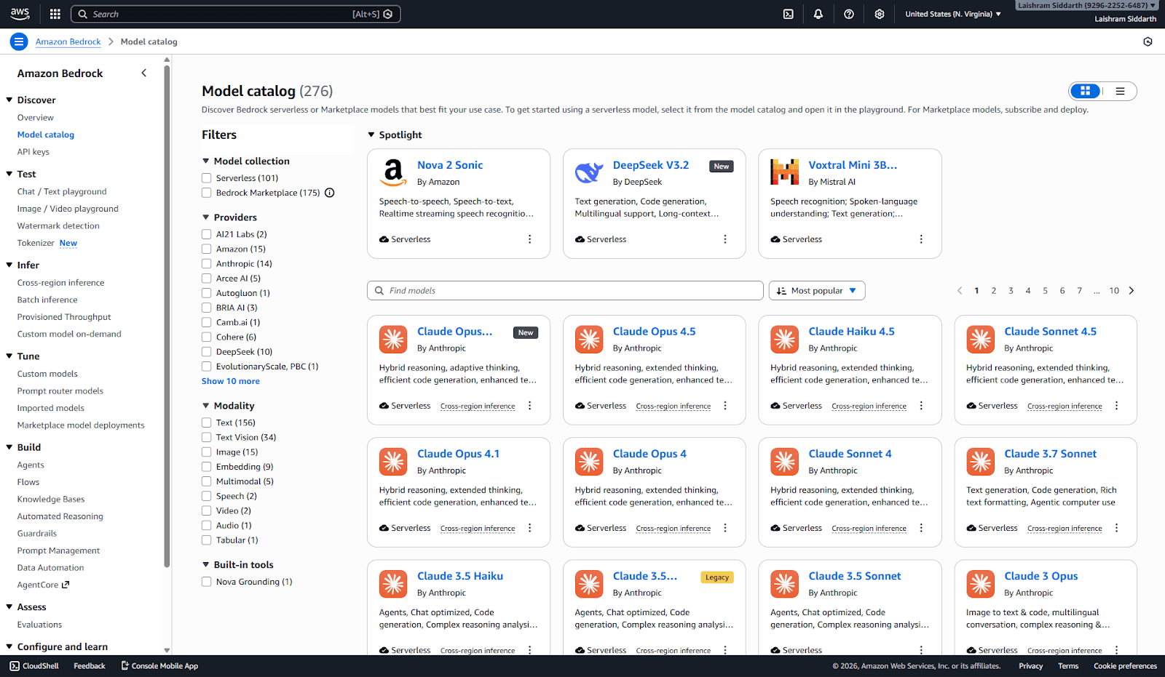
Task: Open Voxtral Mini 3B card actions menu
Action: coord(921,239)
